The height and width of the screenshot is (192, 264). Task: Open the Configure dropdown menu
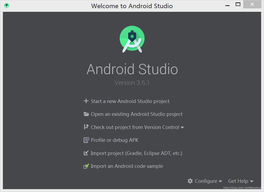pos(208,181)
